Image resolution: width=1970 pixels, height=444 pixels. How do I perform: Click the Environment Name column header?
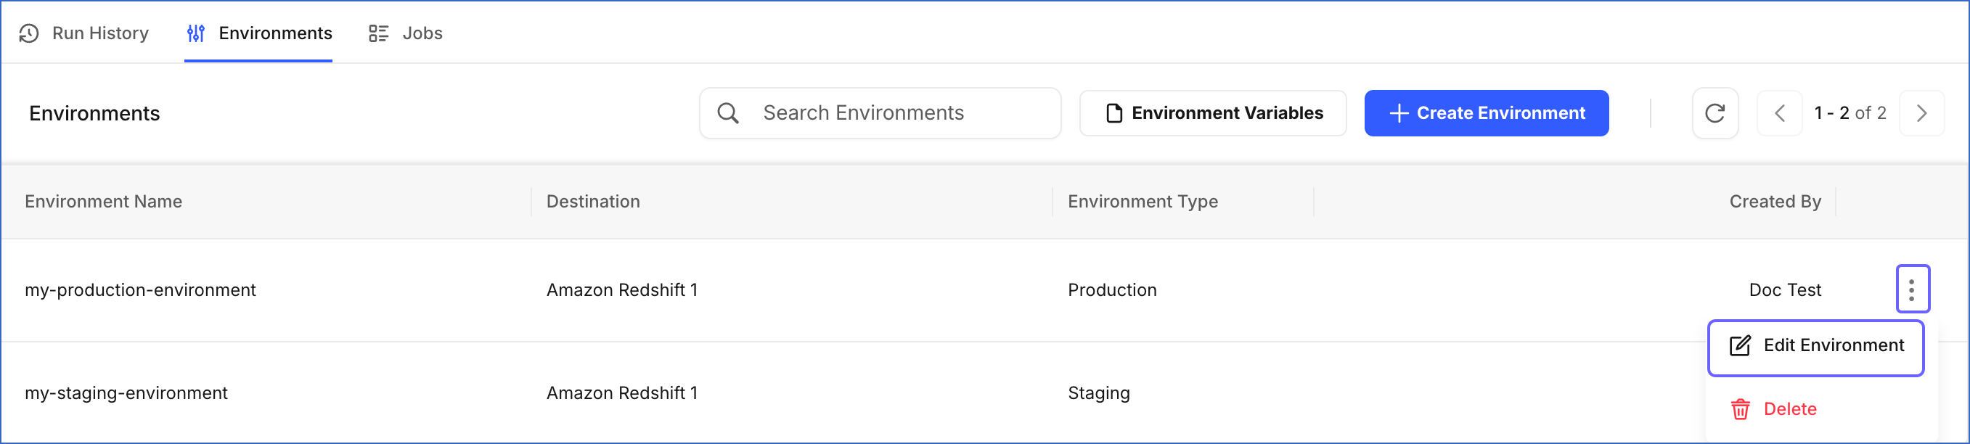point(103,202)
